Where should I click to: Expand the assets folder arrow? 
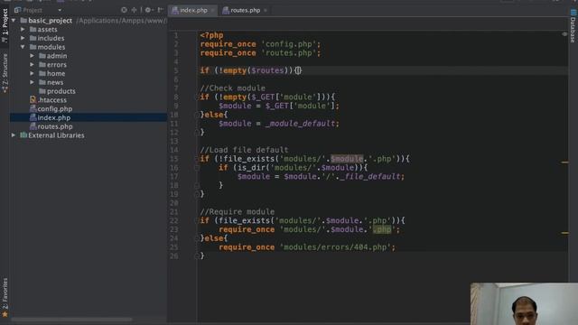point(23,29)
